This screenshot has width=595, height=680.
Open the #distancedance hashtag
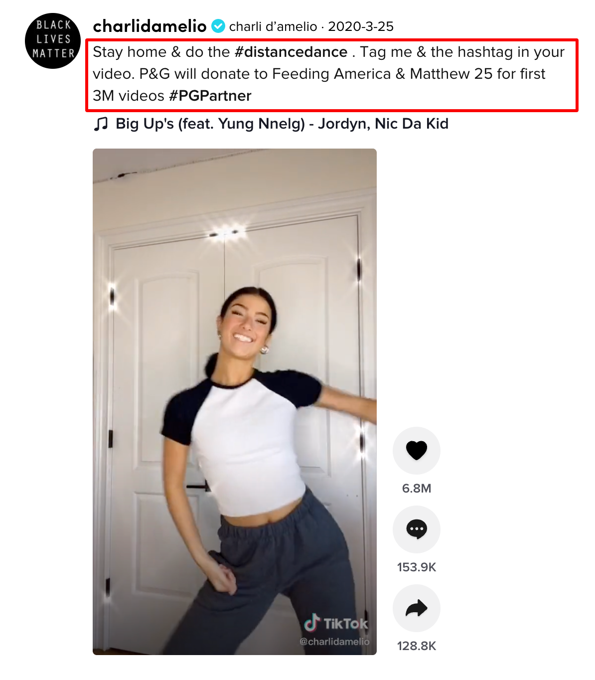point(291,52)
